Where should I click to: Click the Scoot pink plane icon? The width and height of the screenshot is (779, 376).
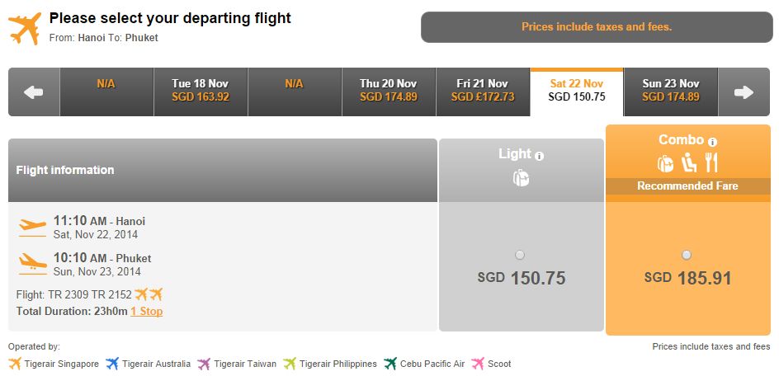pyautogui.click(x=478, y=364)
